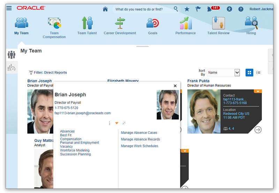The height and width of the screenshot is (193, 279).
Task: Click the info 'i' icon in popup
Action: point(110,123)
